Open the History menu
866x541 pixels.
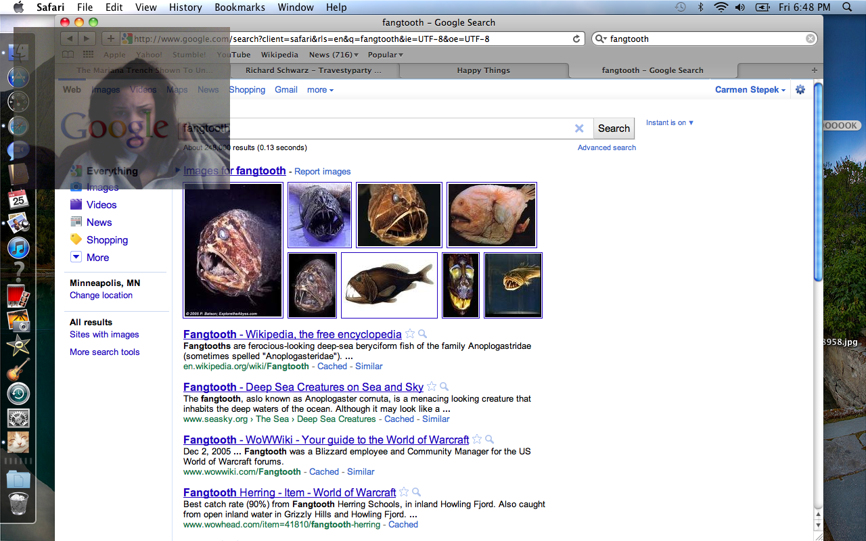[185, 7]
